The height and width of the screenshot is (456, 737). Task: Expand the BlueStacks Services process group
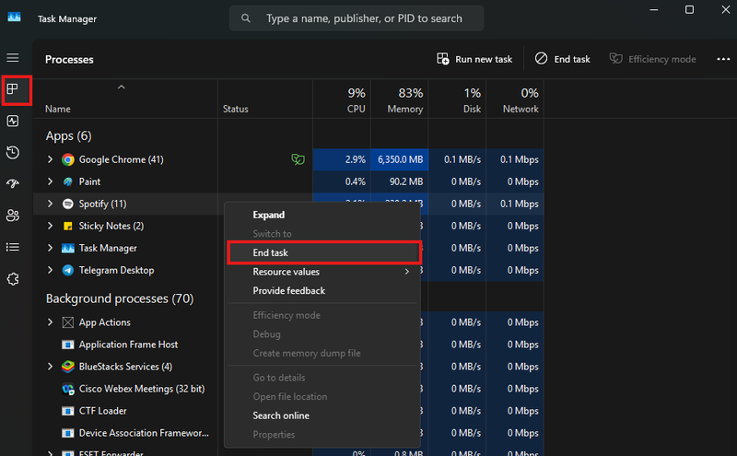pyautogui.click(x=50, y=367)
